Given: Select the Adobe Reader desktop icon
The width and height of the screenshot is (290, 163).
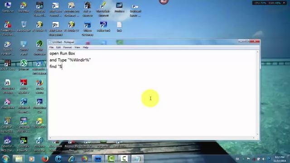Looking at the screenshot, I should pyautogui.click(x=24, y=86).
